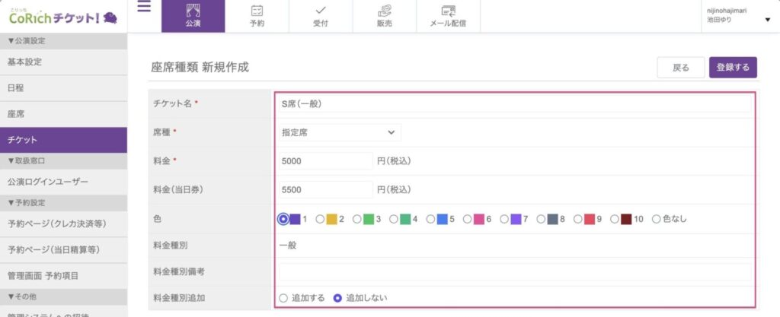Pick the green color 3 swatch

tap(369, 219)
